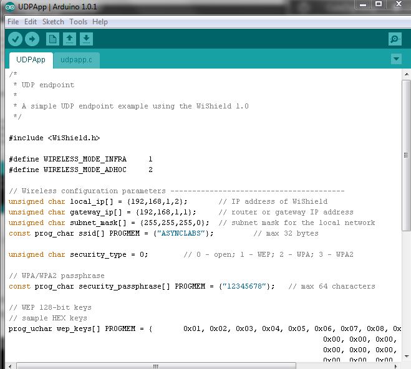Click the security_type = 0 statement
Image resolution: width=411 pixels, height=369 pixels.
click(78, 254)
